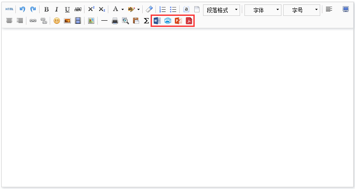Clear formatting with the eraser icon
This screenshot has width=355, height=189.
(x=149, y=9)
